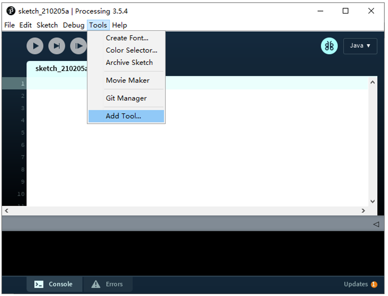
Task: Click line number 1 in gutter
Action: (23, 83)
